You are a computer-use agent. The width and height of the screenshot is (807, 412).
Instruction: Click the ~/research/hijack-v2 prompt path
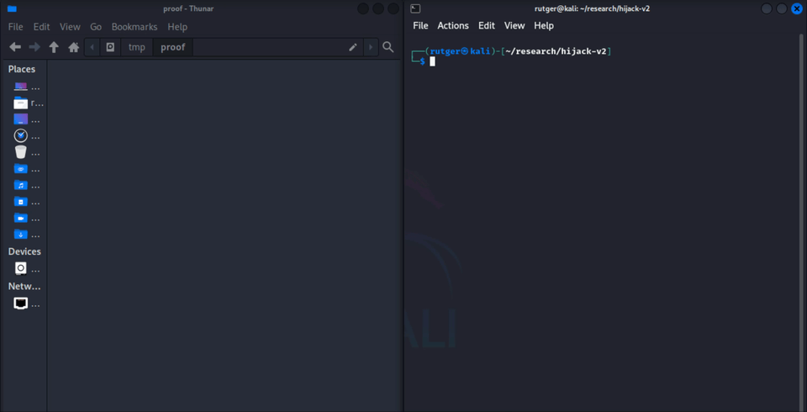click(x=556, y=51)
